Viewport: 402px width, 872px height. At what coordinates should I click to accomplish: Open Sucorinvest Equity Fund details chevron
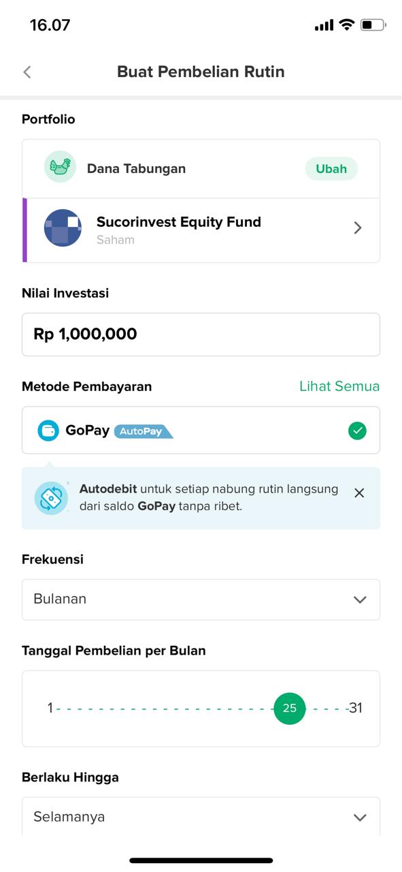(358, 228)
